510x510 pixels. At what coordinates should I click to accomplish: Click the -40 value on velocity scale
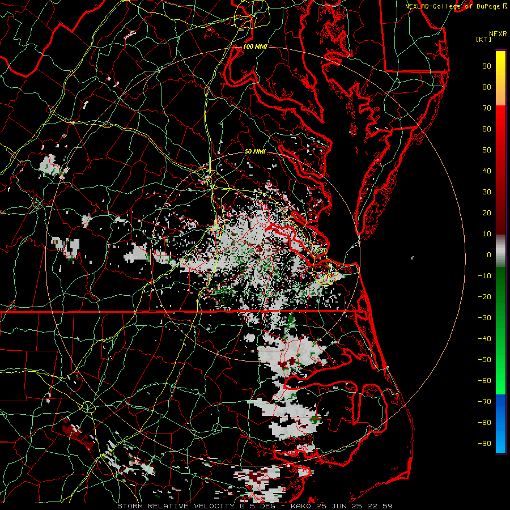point(484,339)
